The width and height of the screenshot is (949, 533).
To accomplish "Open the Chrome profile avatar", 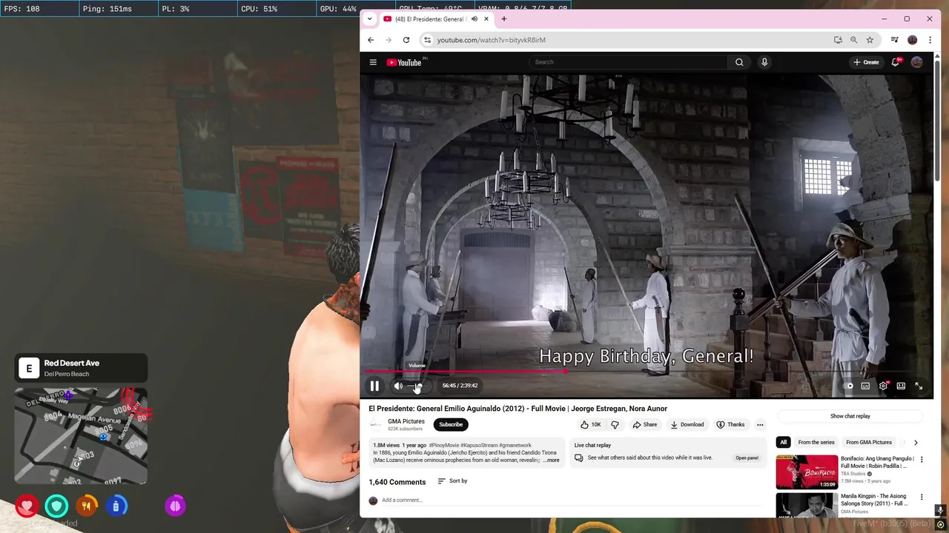I will [x=913, y=40].
